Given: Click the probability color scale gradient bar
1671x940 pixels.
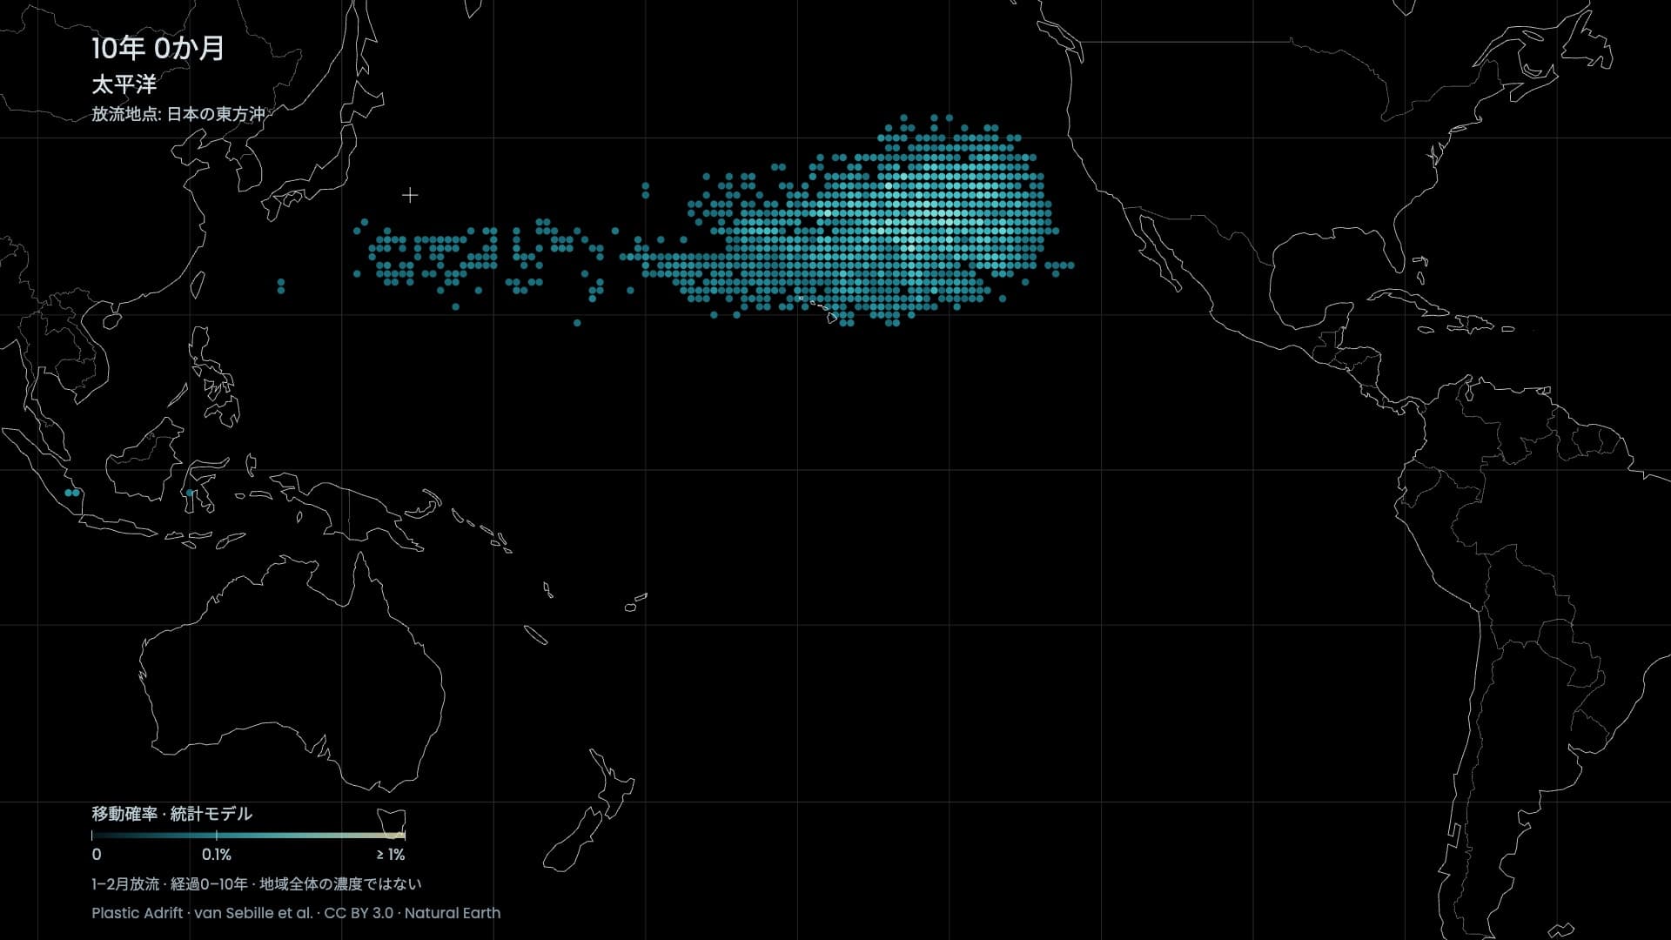Looking at the screenshot, I should tap(248, 836).
